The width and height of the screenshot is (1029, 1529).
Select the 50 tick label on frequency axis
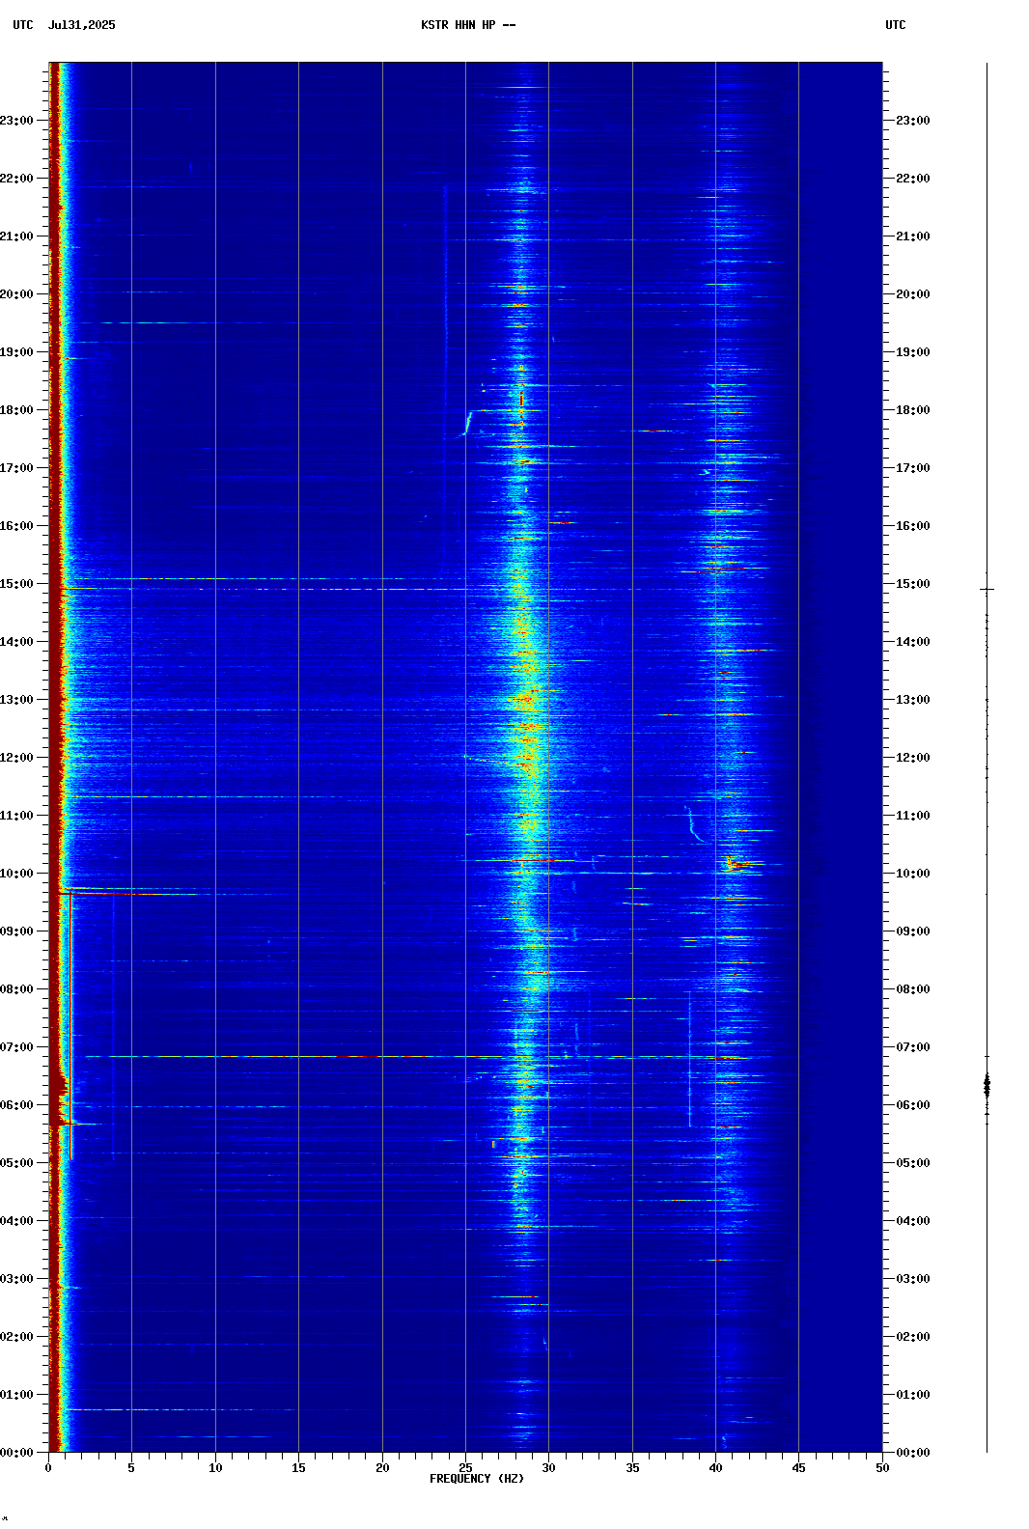[882, 1468]
